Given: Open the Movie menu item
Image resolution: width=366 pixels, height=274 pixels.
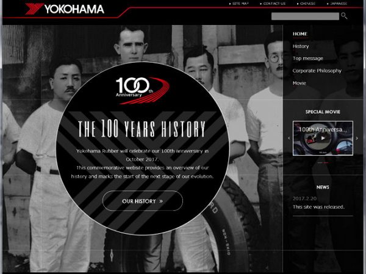Looking at the screenshot, I should click(300, 83).
